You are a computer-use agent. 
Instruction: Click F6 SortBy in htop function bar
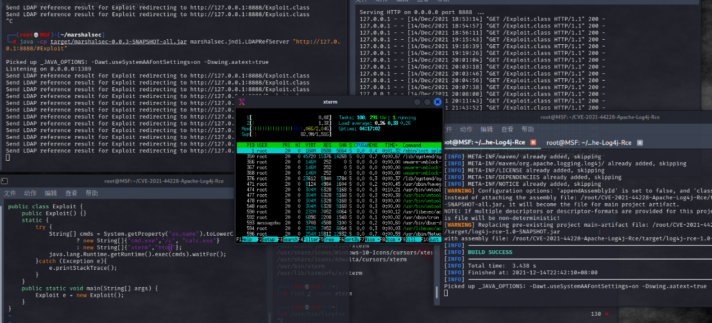tap(348, 240)
